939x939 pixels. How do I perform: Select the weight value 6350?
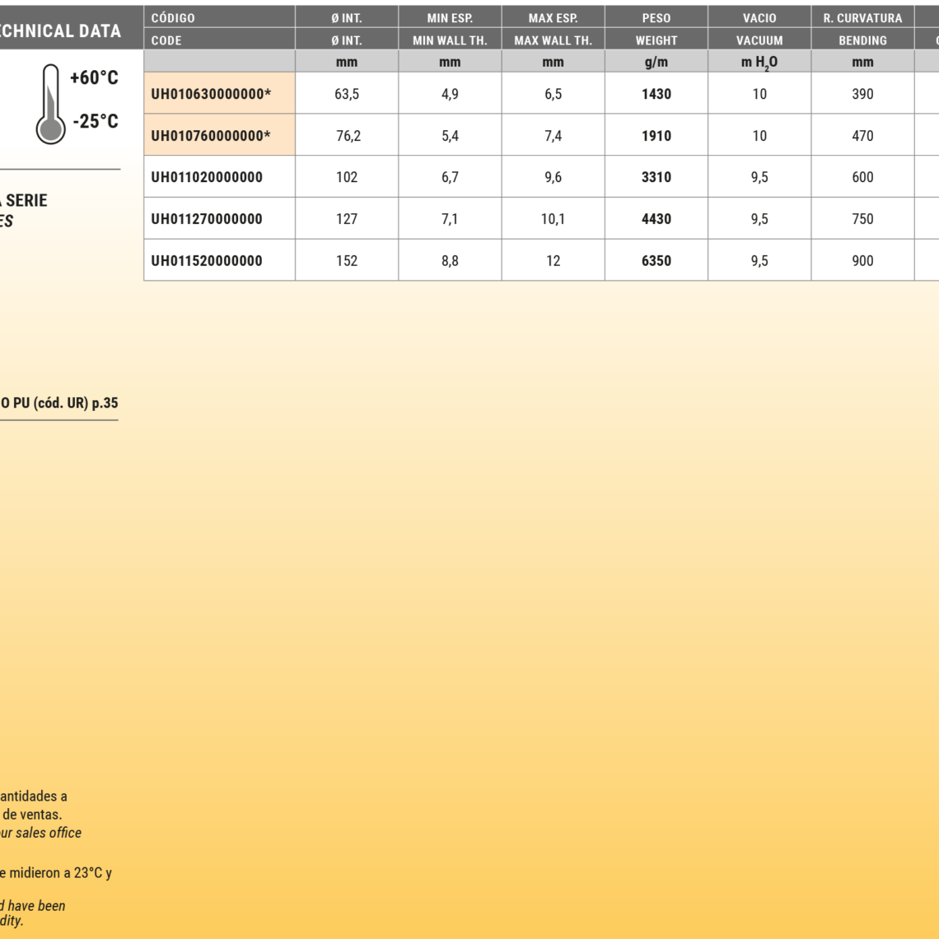click(656, 261)
